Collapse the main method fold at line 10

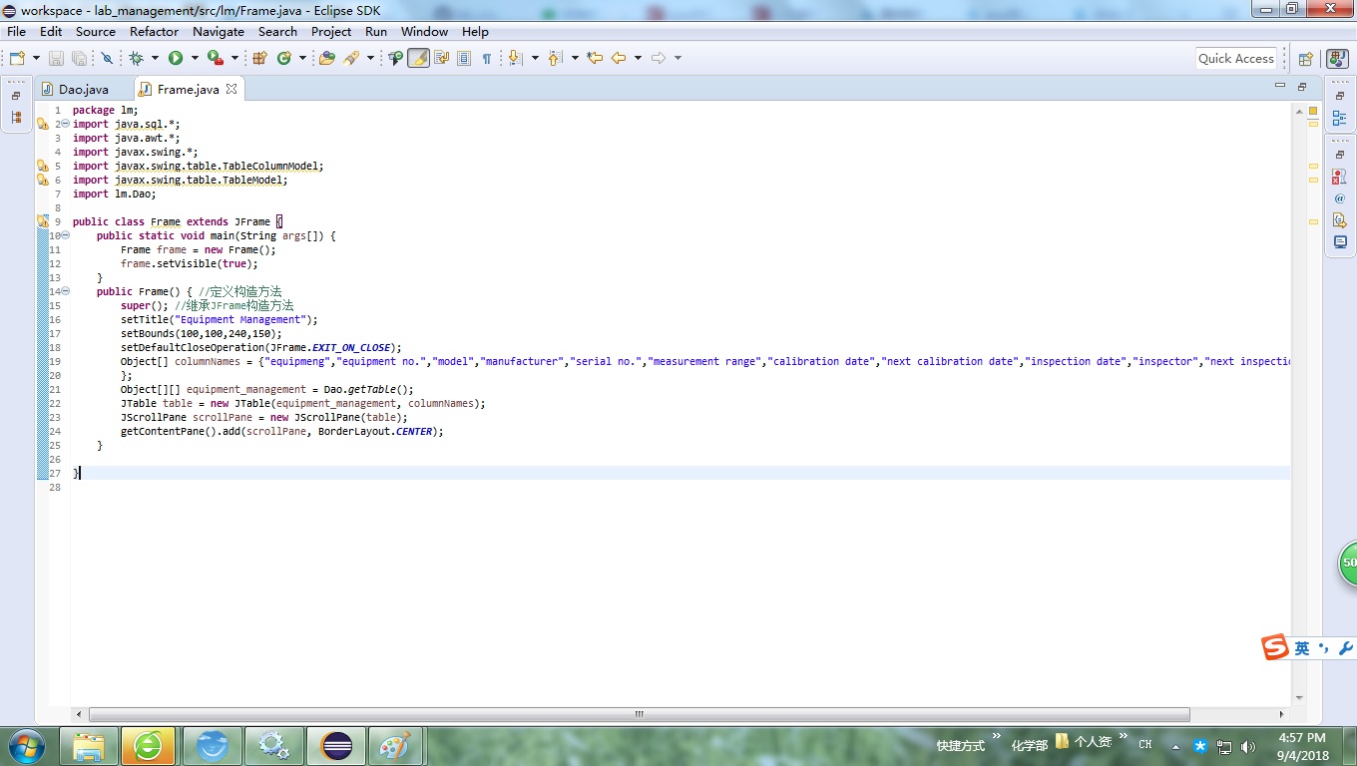(66, 235)
